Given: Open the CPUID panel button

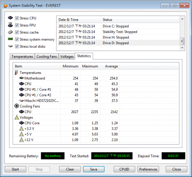Looking at the screenshot, I should [124, 169].
